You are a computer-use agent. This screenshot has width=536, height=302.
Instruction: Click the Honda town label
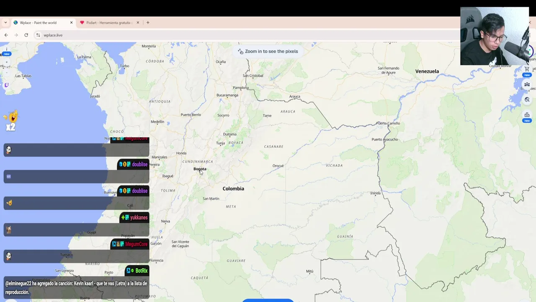181,154
